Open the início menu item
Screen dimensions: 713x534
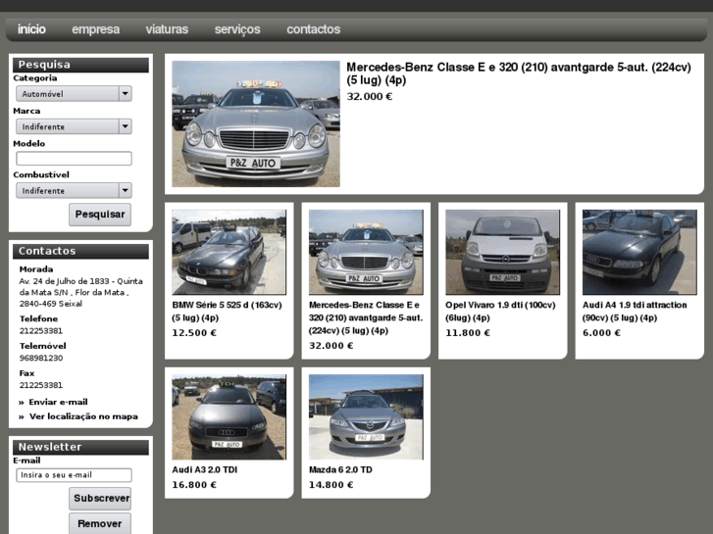click(x=31, y=29)
